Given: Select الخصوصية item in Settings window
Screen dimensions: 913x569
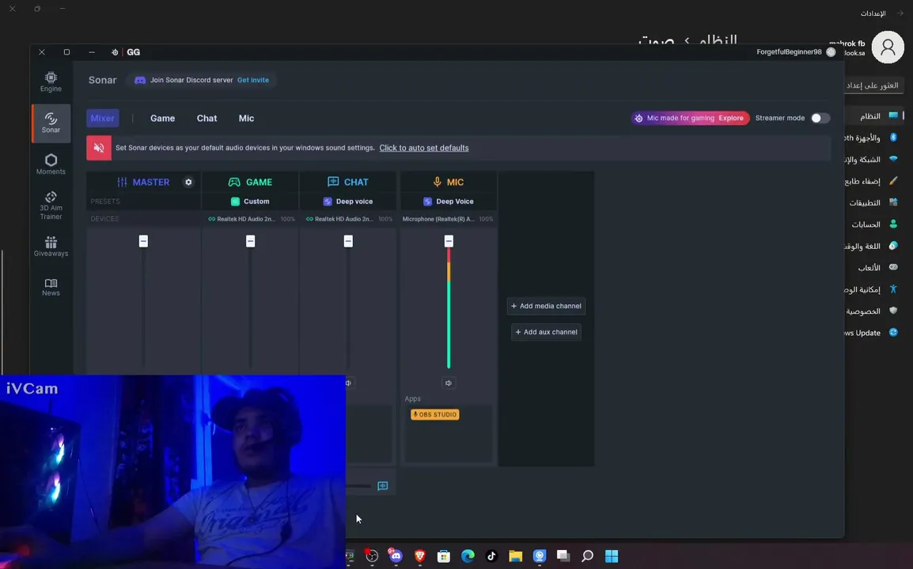Looking at the screenshot, I should (872, 311).
